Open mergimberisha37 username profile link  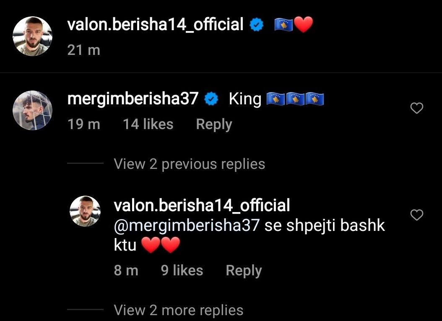pyautogui.click(x=133, y=99)
